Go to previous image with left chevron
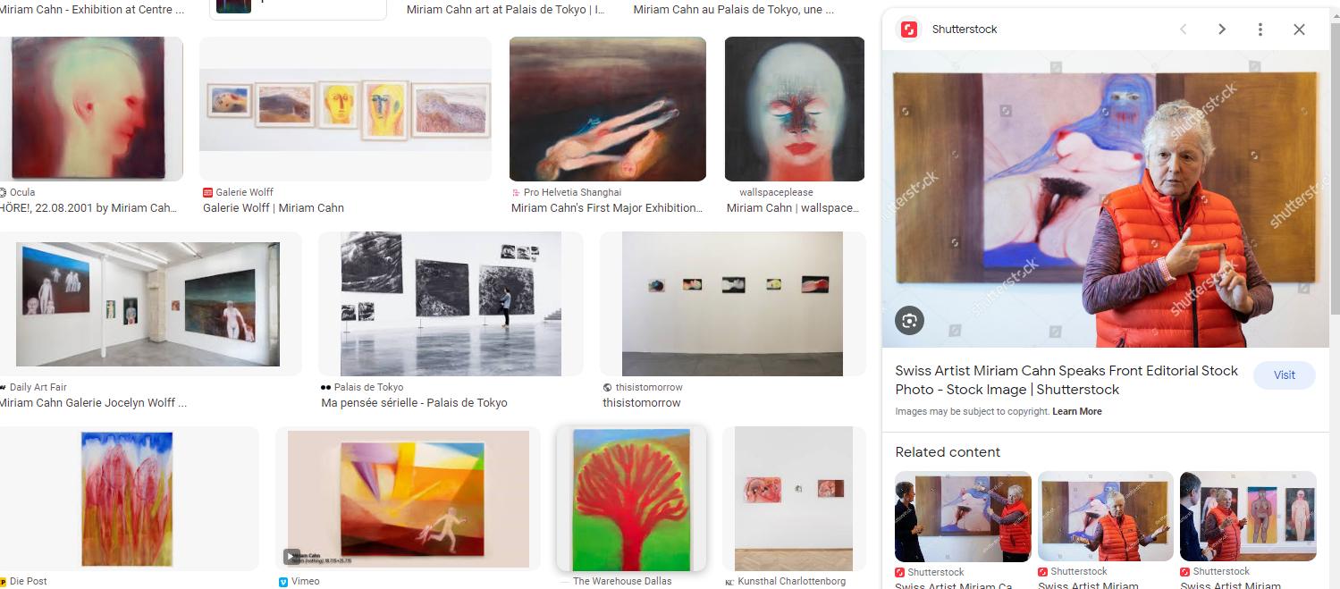The width and height of the screenshot is (1340, 589). 1183,29
